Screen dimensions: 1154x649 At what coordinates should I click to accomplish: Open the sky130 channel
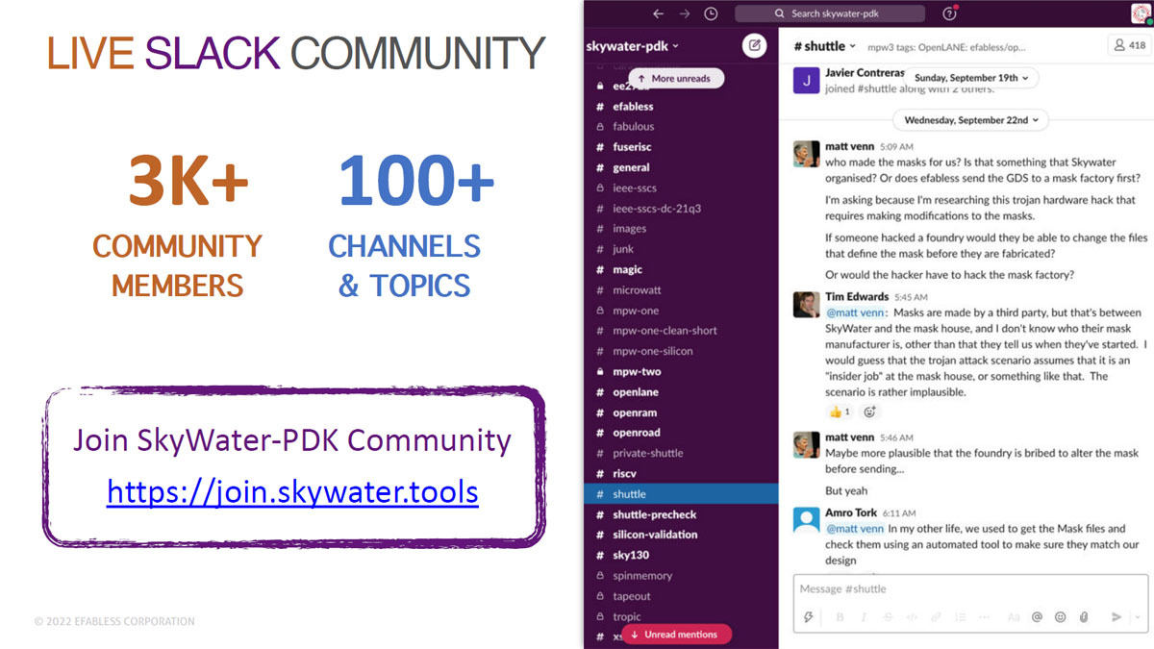point(631,556)
